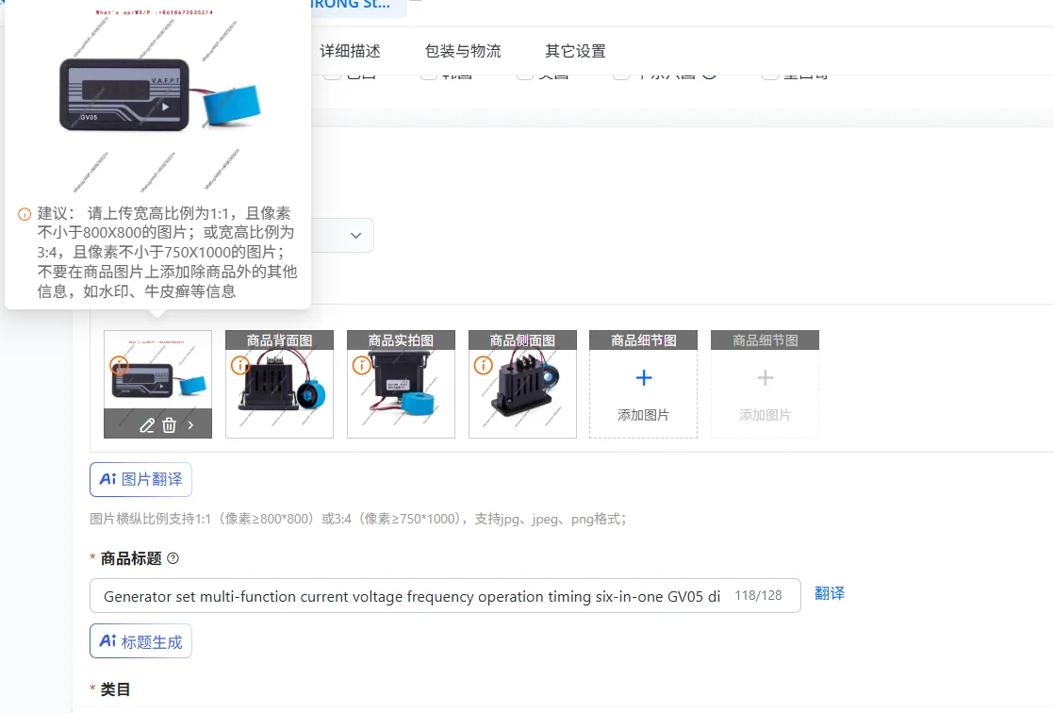Select the 商品背面图 thumbnail
Image resolution: width=1054 pixels, height=713 pixels.
click(x=280, y=384)
